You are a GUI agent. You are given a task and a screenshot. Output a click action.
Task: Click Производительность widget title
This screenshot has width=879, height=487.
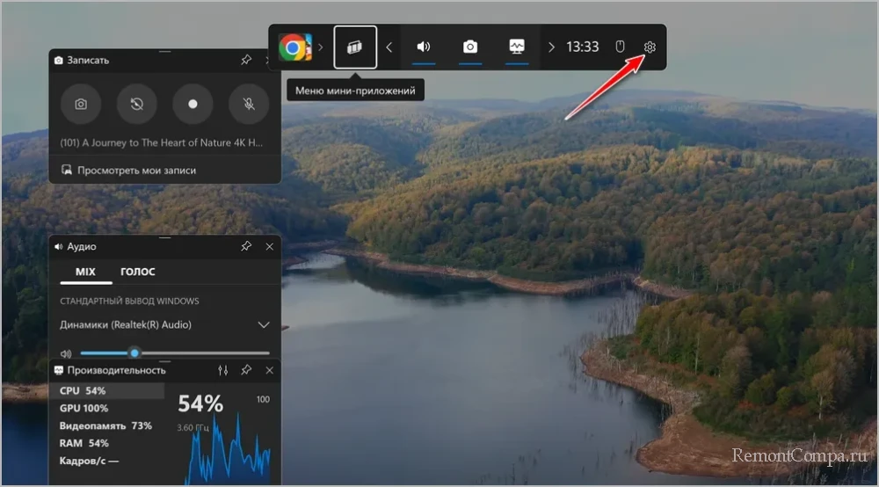116,370
